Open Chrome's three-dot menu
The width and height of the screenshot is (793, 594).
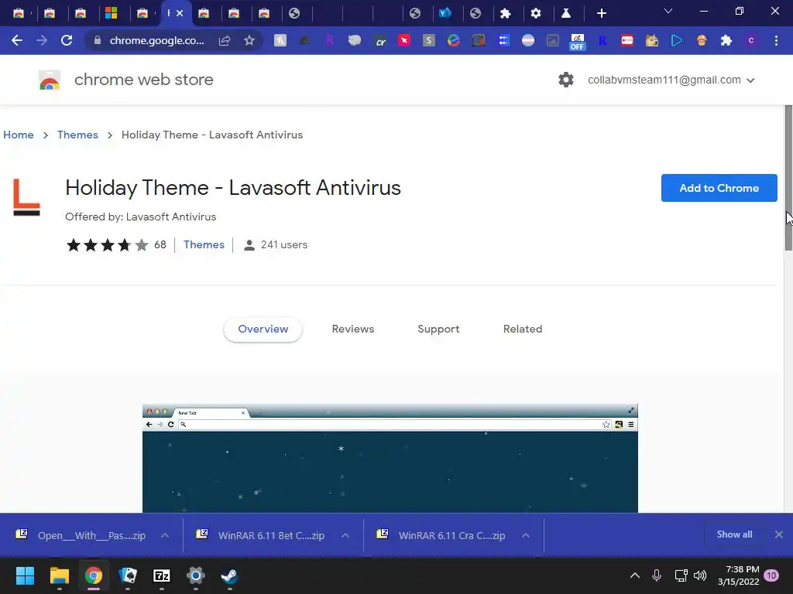pos(776,40)
